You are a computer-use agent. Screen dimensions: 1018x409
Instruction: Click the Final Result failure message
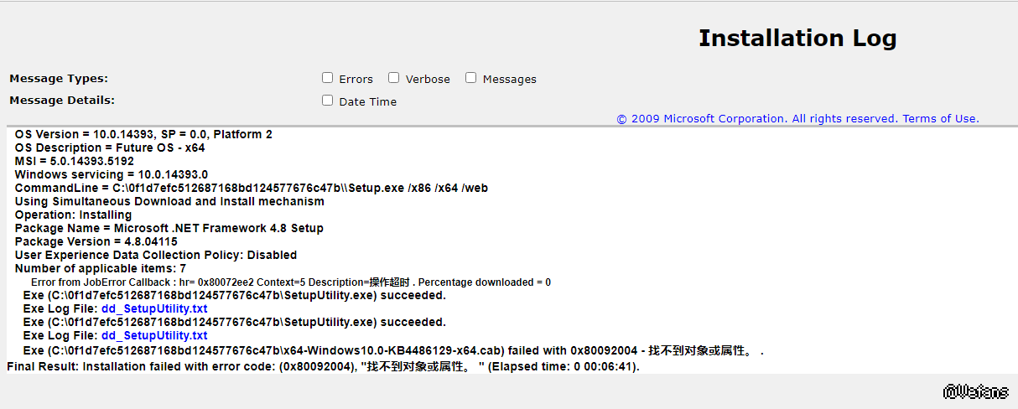click(x=323, y=367)
